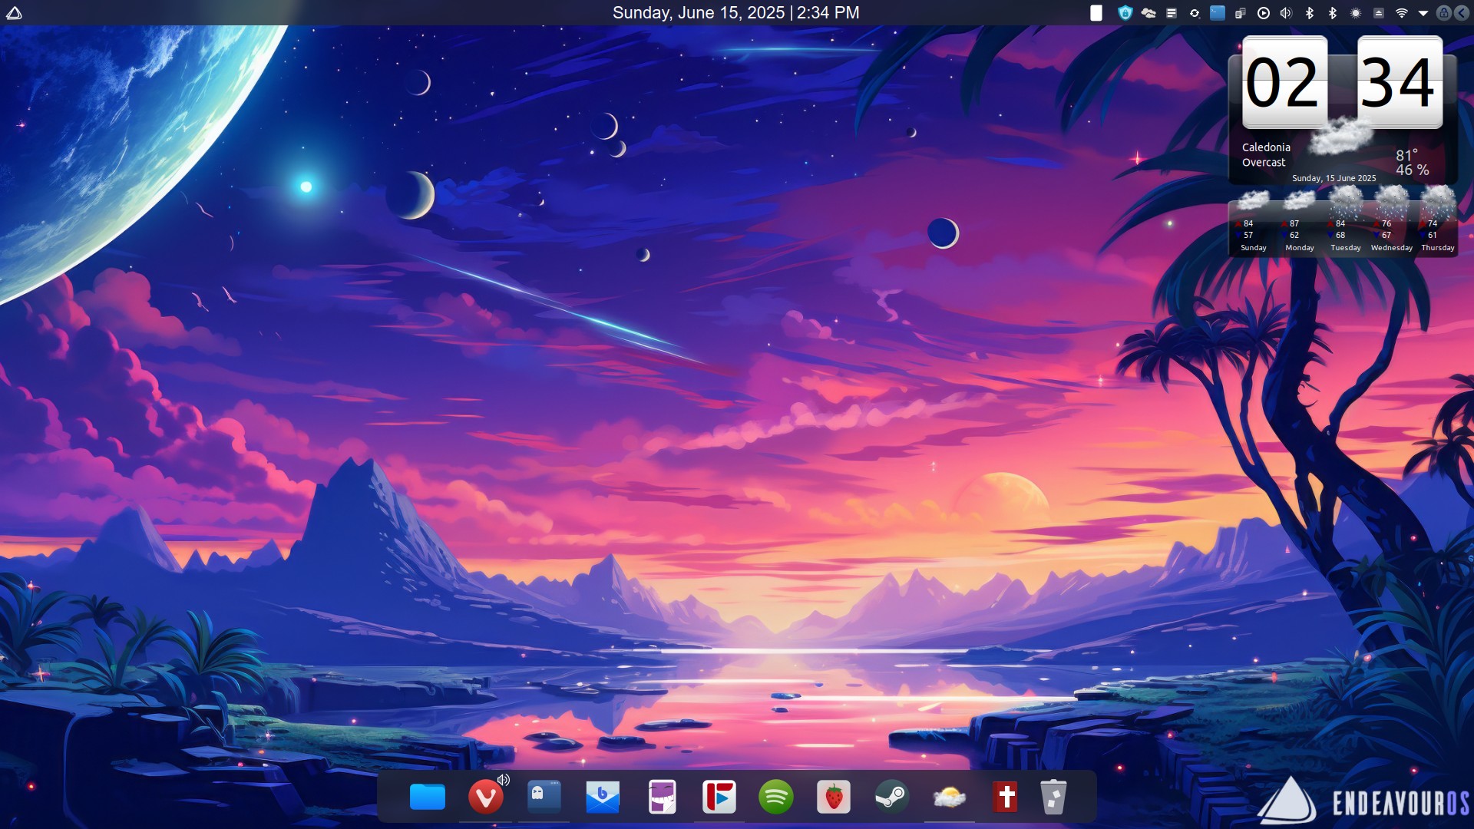
Task: Open the date and time calendar in panel
Action: coord(735,12)
